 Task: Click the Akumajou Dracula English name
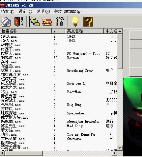click(x=83, y=122)
